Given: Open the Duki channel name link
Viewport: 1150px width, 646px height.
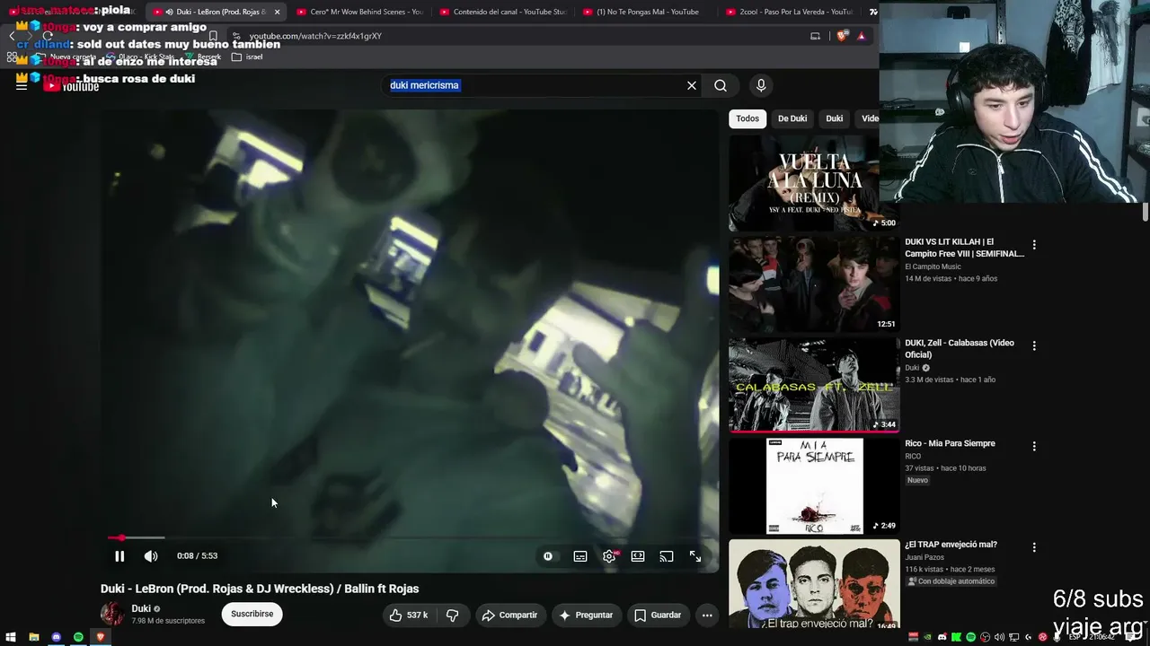Looking at the screenshot, I should [x=141, y=608].
